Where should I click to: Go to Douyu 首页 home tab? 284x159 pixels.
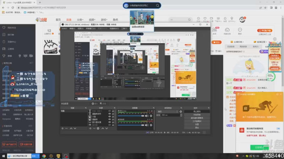58,20
